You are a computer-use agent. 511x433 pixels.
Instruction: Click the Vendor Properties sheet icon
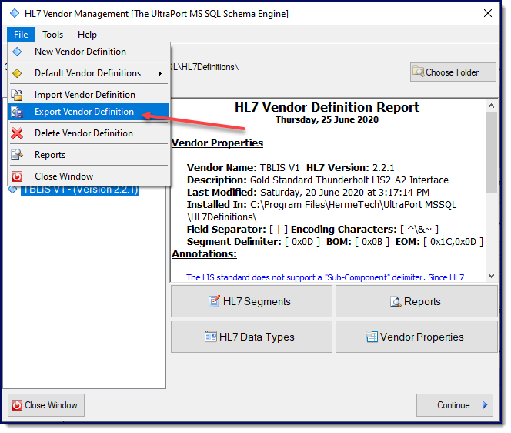click(372, 337)
